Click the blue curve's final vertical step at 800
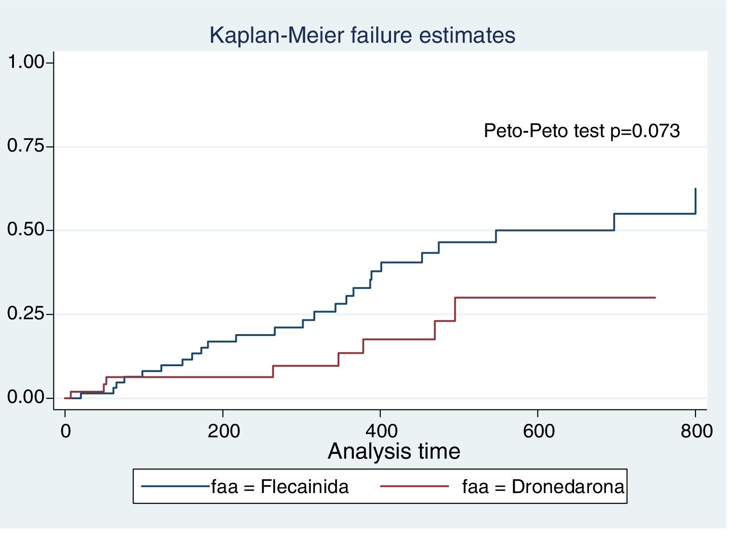This screenshot has width=736, height=540. coord(696,201)
